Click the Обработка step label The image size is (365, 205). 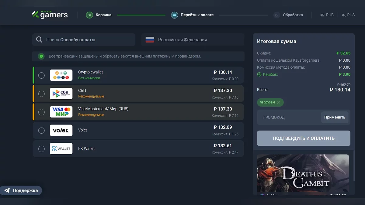(293, 15)
